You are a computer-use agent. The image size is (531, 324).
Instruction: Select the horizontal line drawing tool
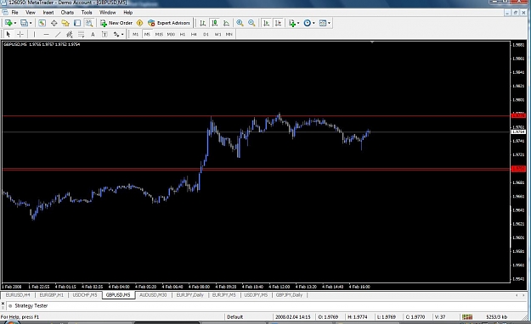47,34
